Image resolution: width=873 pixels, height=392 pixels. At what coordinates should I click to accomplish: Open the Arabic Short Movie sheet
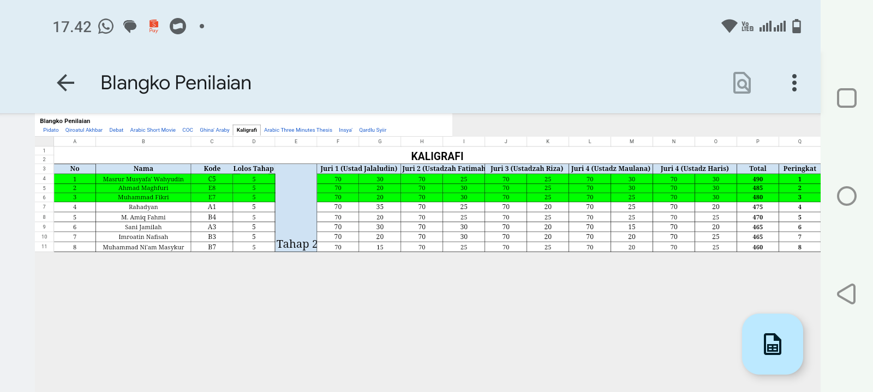(x=153, y=130)
